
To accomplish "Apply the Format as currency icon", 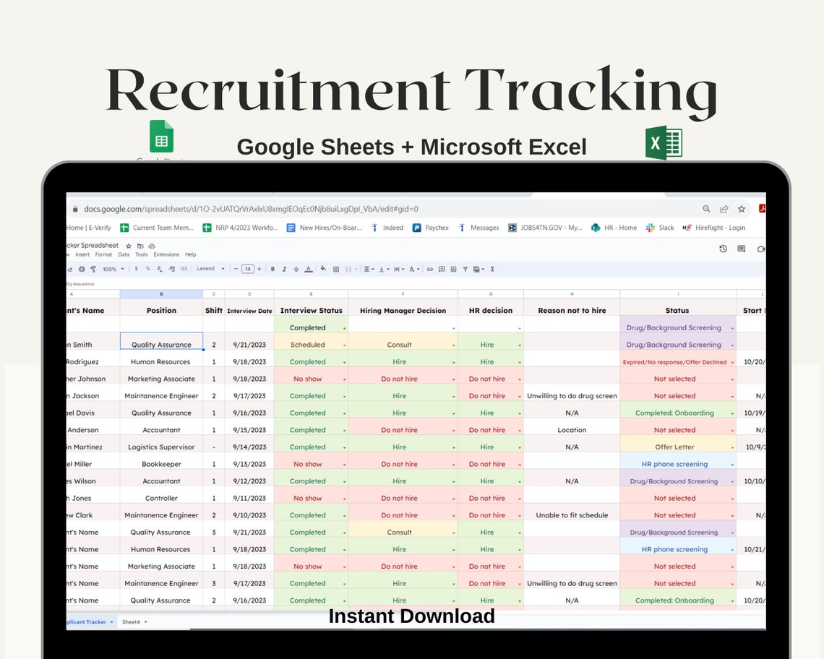I will [x=136, y=268].
